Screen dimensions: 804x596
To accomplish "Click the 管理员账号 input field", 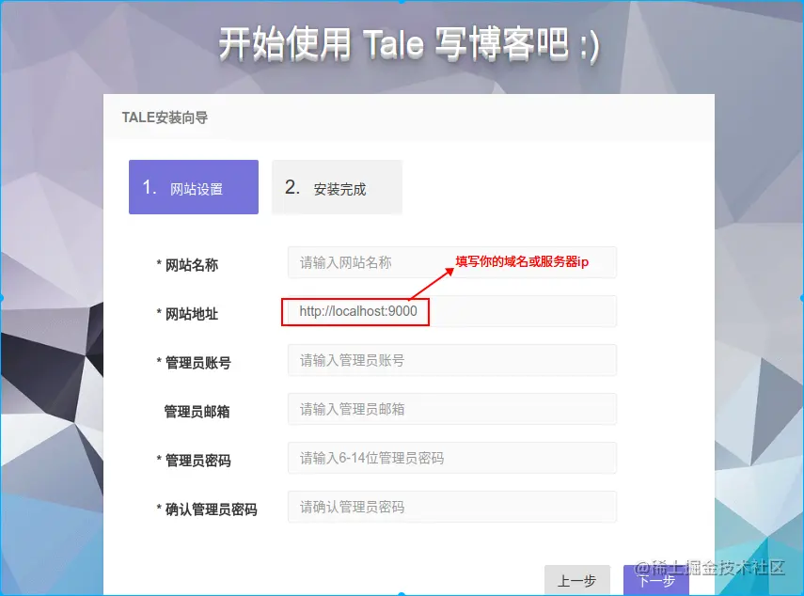I will tap(451, 360).
